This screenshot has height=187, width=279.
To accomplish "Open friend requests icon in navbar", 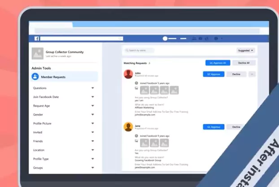I will coord(194,39).
